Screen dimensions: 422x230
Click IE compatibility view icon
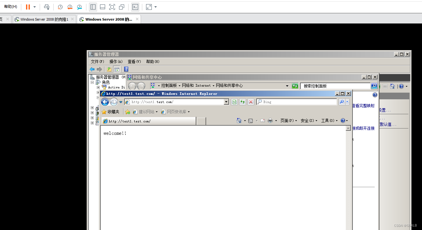coord(234,102)
